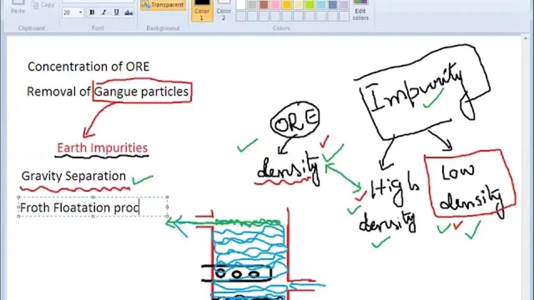This screenshot has width=534, height=300.
Task: Pick the lime green color swatch
Action: pos(310,5)
